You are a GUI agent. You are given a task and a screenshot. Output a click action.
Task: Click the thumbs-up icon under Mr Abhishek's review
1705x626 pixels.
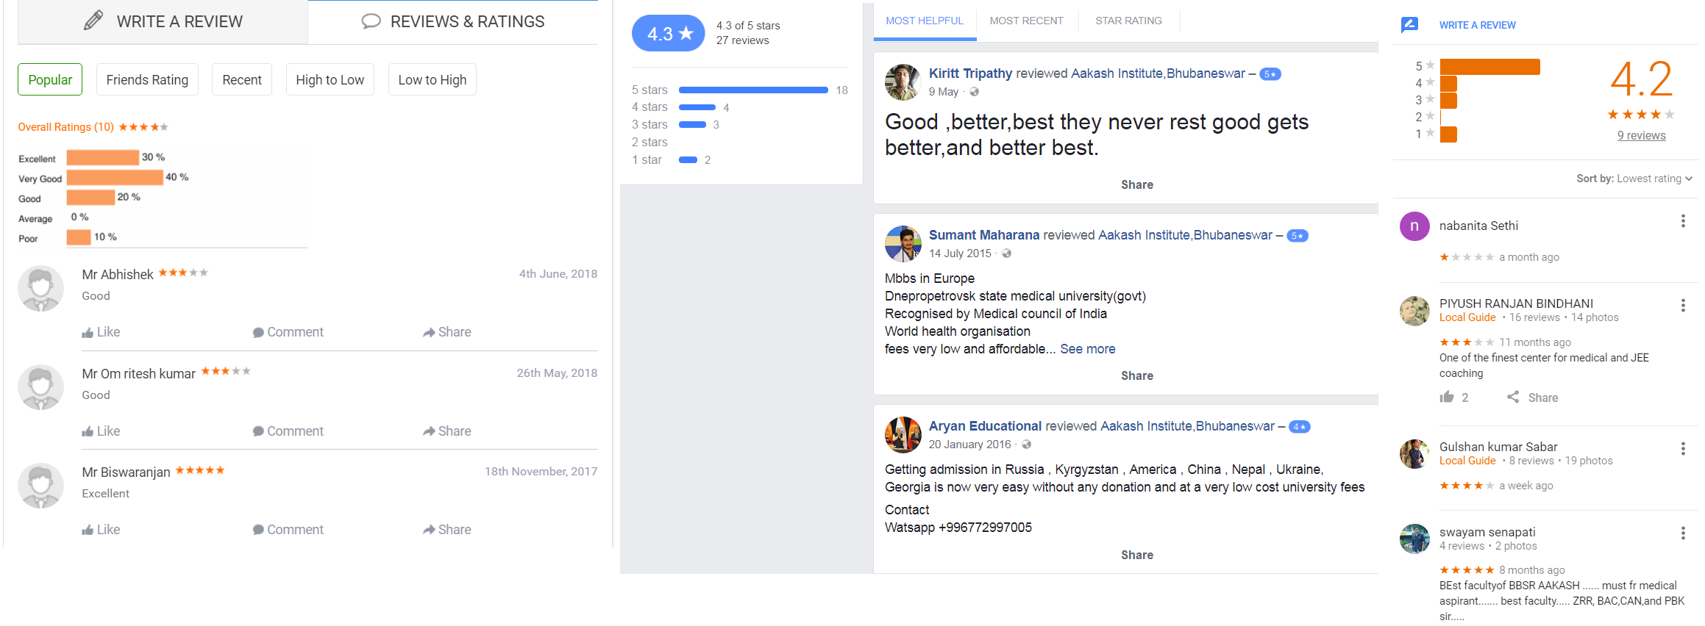point(88,333)
